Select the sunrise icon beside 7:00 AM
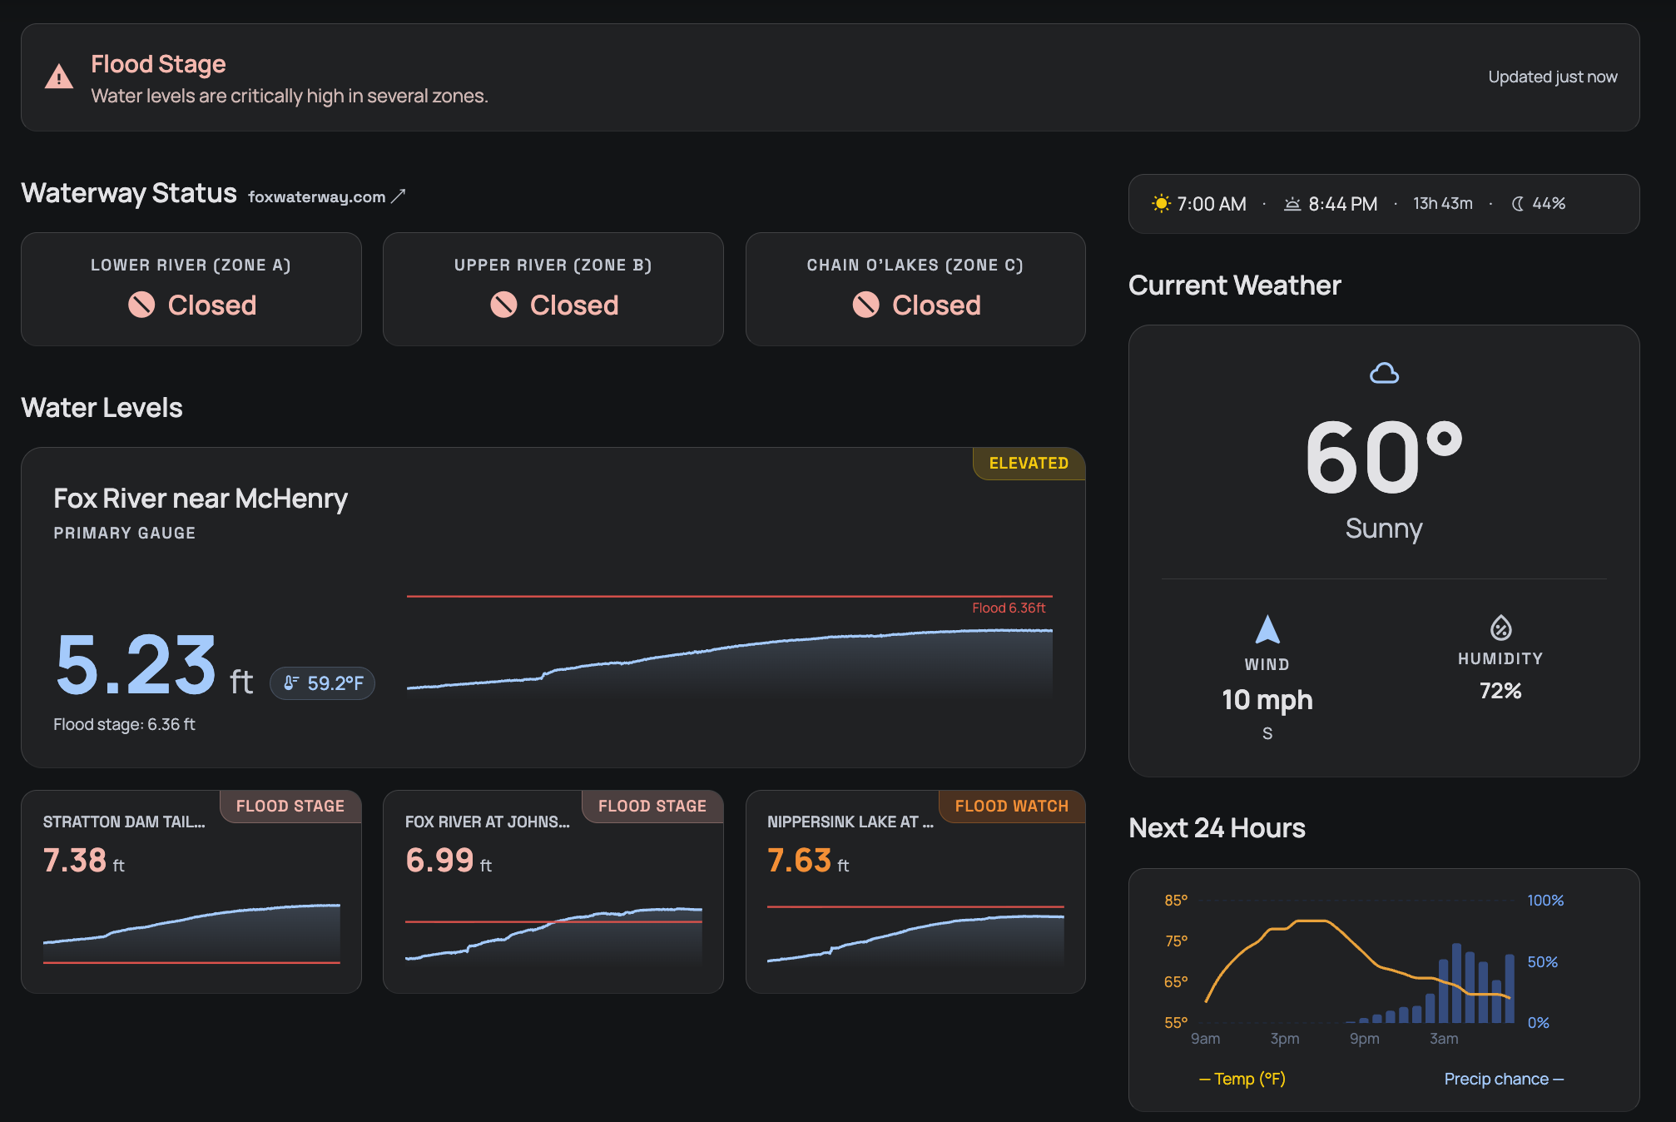The image size is (1676, 1122). [1160, 203]
